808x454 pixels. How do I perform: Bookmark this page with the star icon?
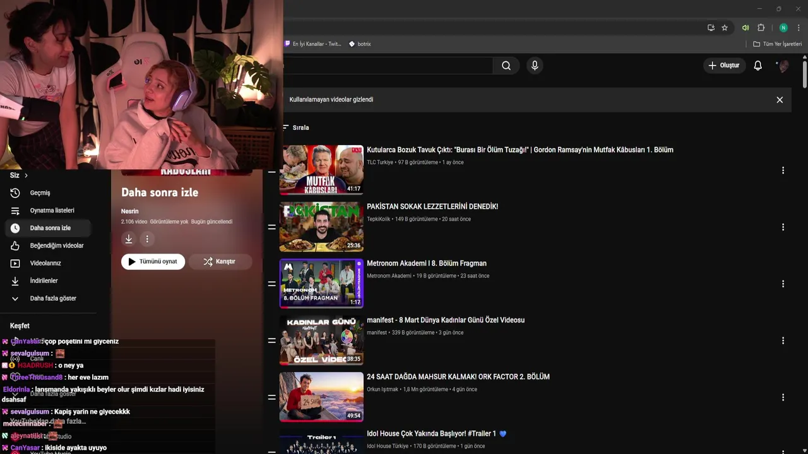725,28
